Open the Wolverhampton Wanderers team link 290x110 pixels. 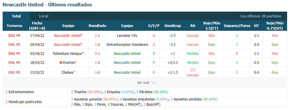pos(127,45)
